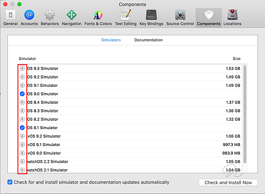The image size is (265, 194).
Task: Open the Fonts & Colors pane
Action: pyautogui.click(x=98, y=18)
